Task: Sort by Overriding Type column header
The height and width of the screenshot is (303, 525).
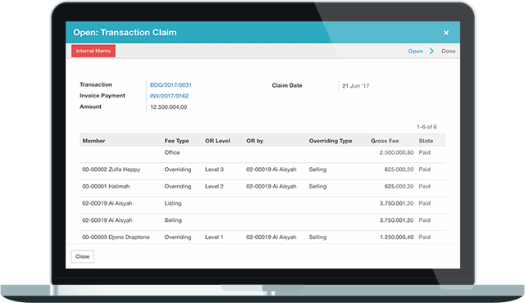Action: (331, 141)
